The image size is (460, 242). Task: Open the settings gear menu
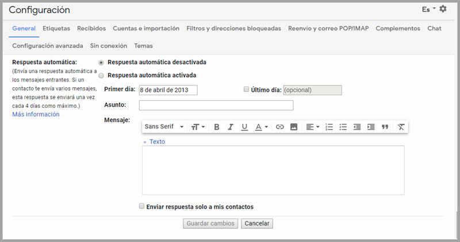(x=443, y=9)
